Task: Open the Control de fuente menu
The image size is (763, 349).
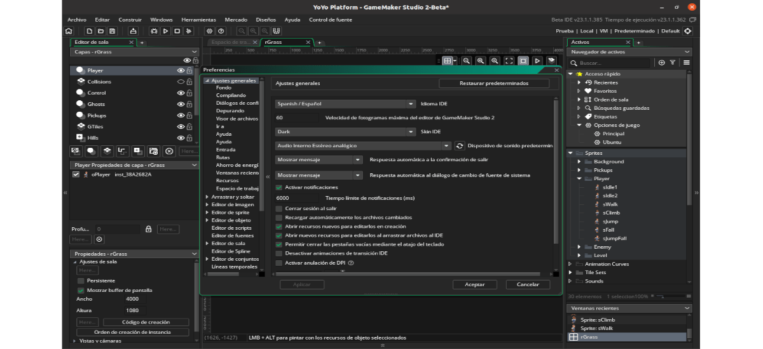Action: (x=331, y=20)
